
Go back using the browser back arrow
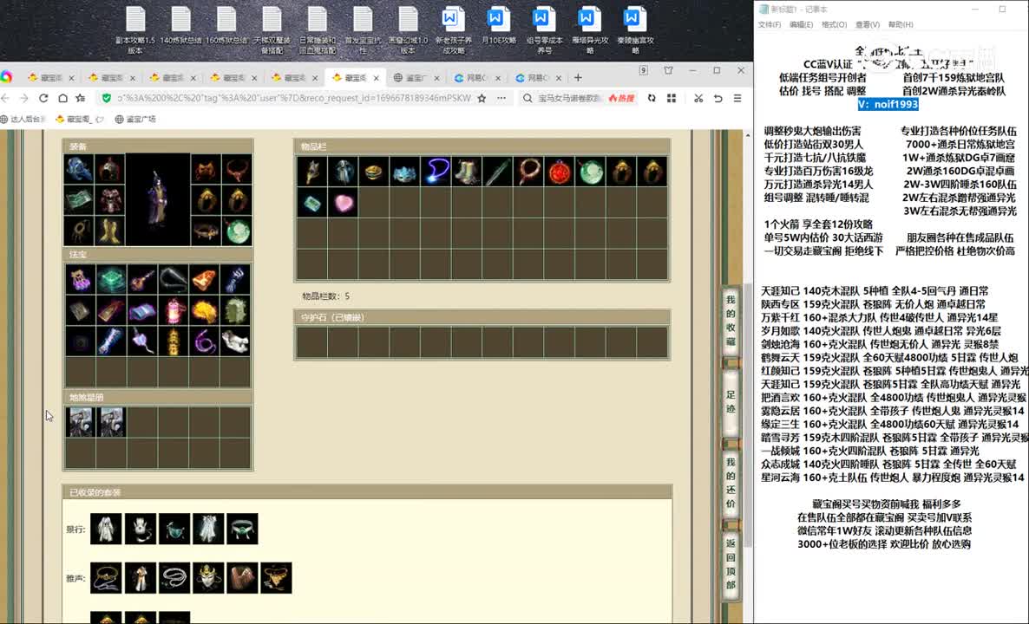pos(5,98)
